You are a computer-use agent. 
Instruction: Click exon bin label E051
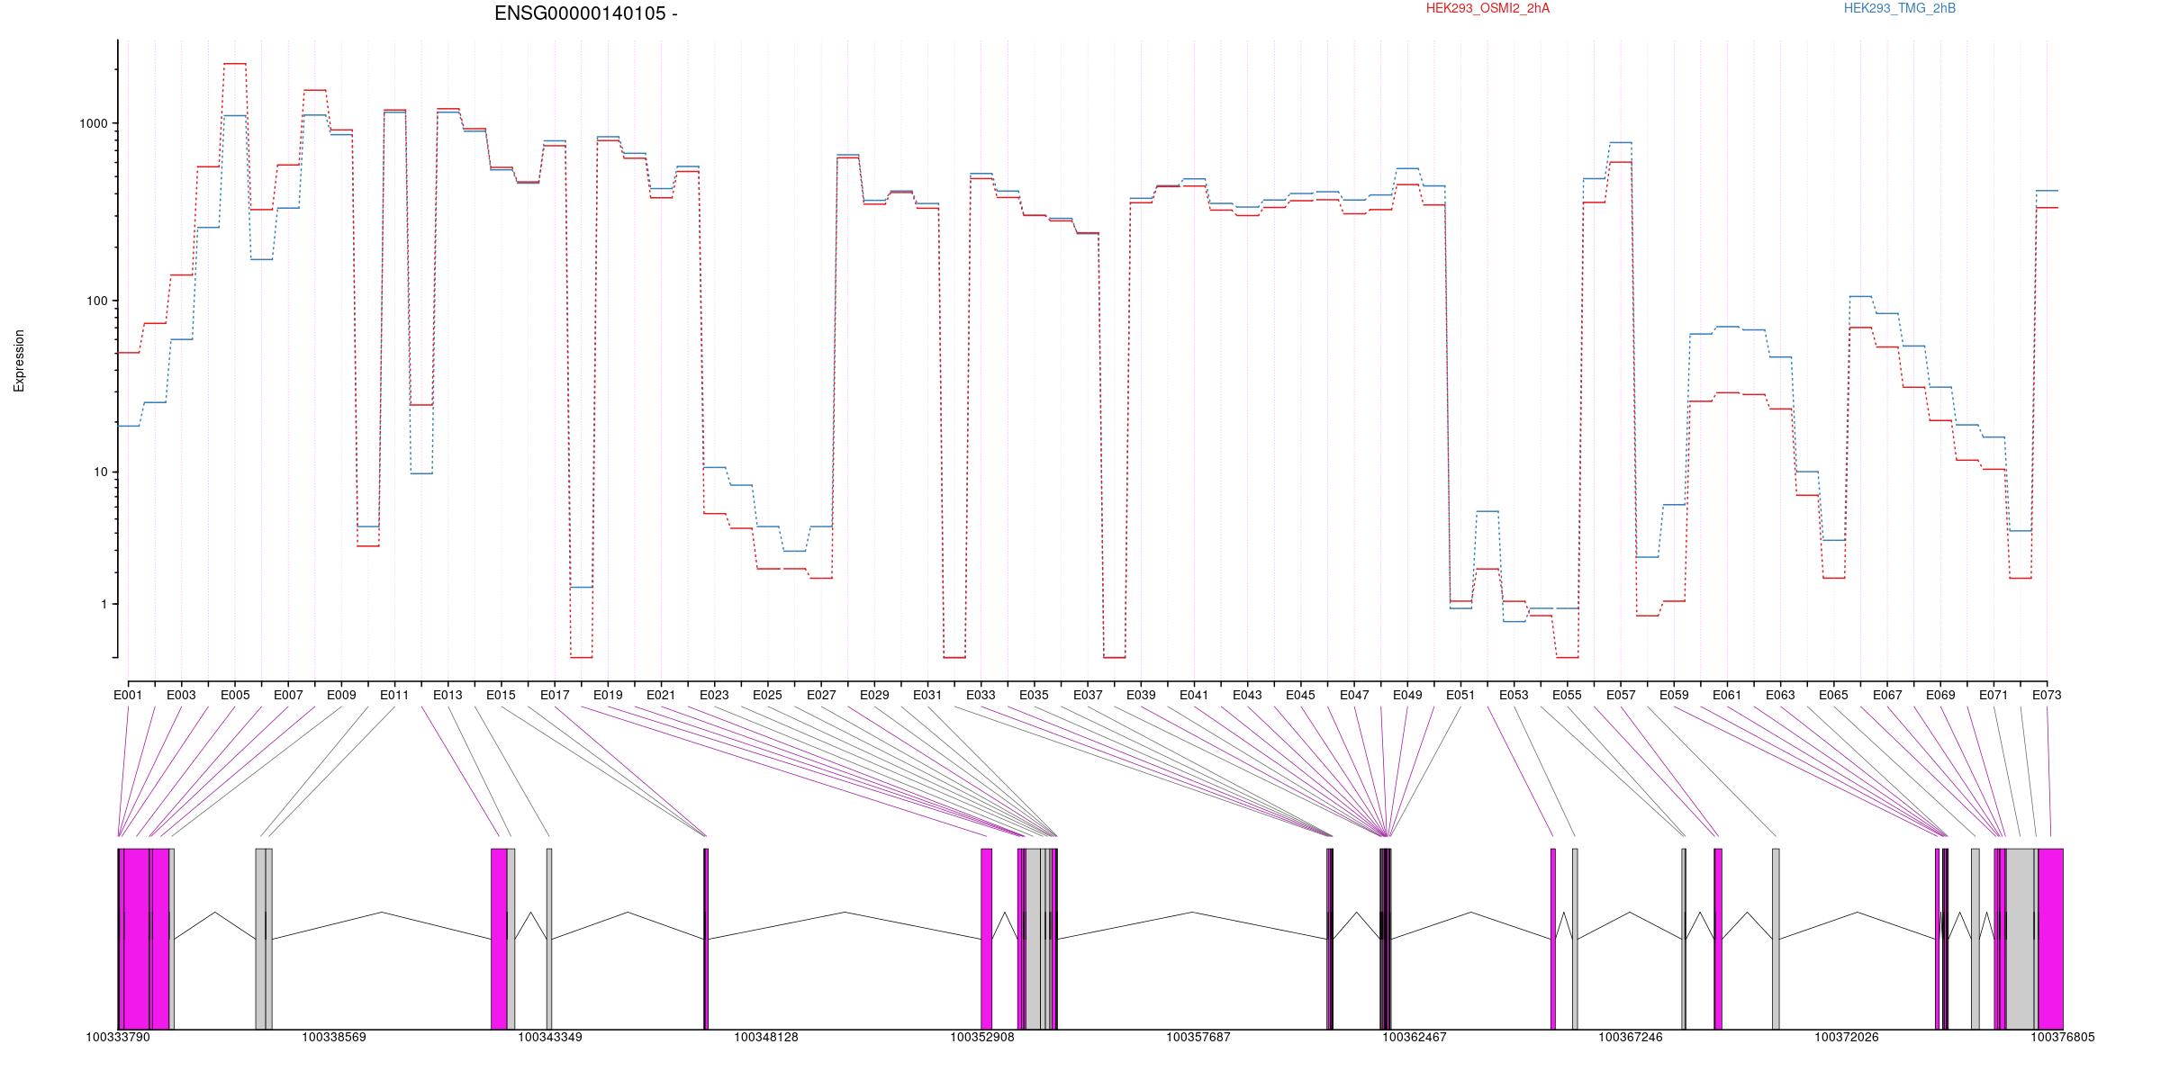(1460, 695)
